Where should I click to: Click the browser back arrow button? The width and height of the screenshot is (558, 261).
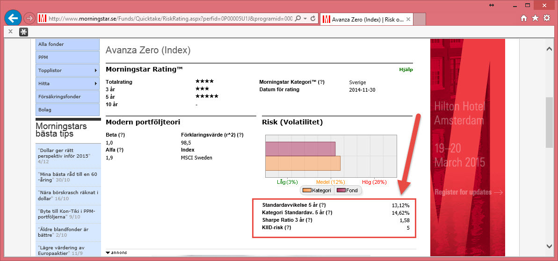(13, 18)
